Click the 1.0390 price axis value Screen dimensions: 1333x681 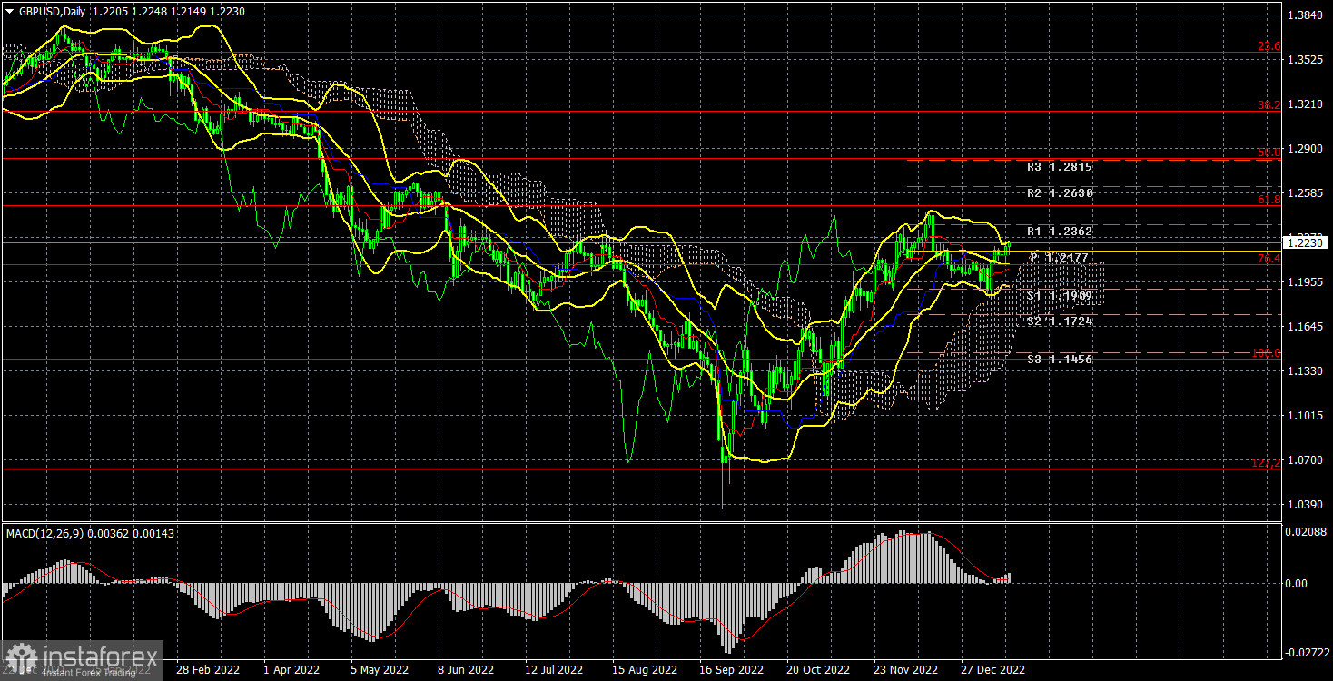point(1306,505)
